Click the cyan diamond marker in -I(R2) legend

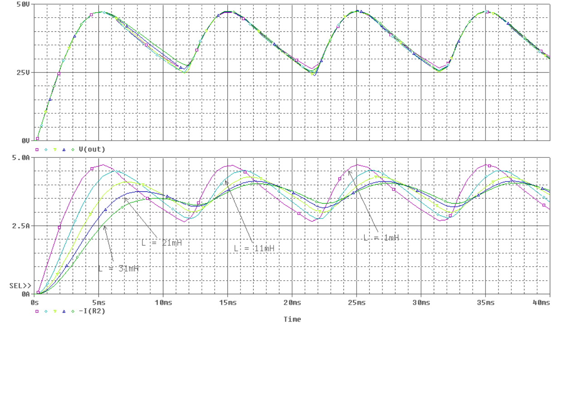[x=46, y=311]
